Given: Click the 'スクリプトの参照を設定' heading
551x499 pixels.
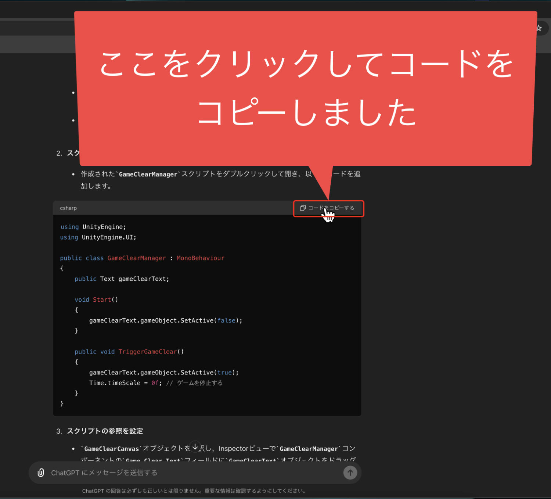Looking at the screenshot, I should point(105,431).
